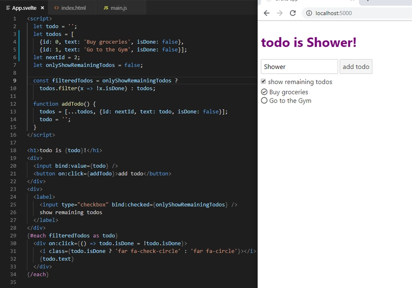Viewport: 412px width, 288px height.
Task: Toggle the 'Buy groceries' todo text
Action: point(288,92)
